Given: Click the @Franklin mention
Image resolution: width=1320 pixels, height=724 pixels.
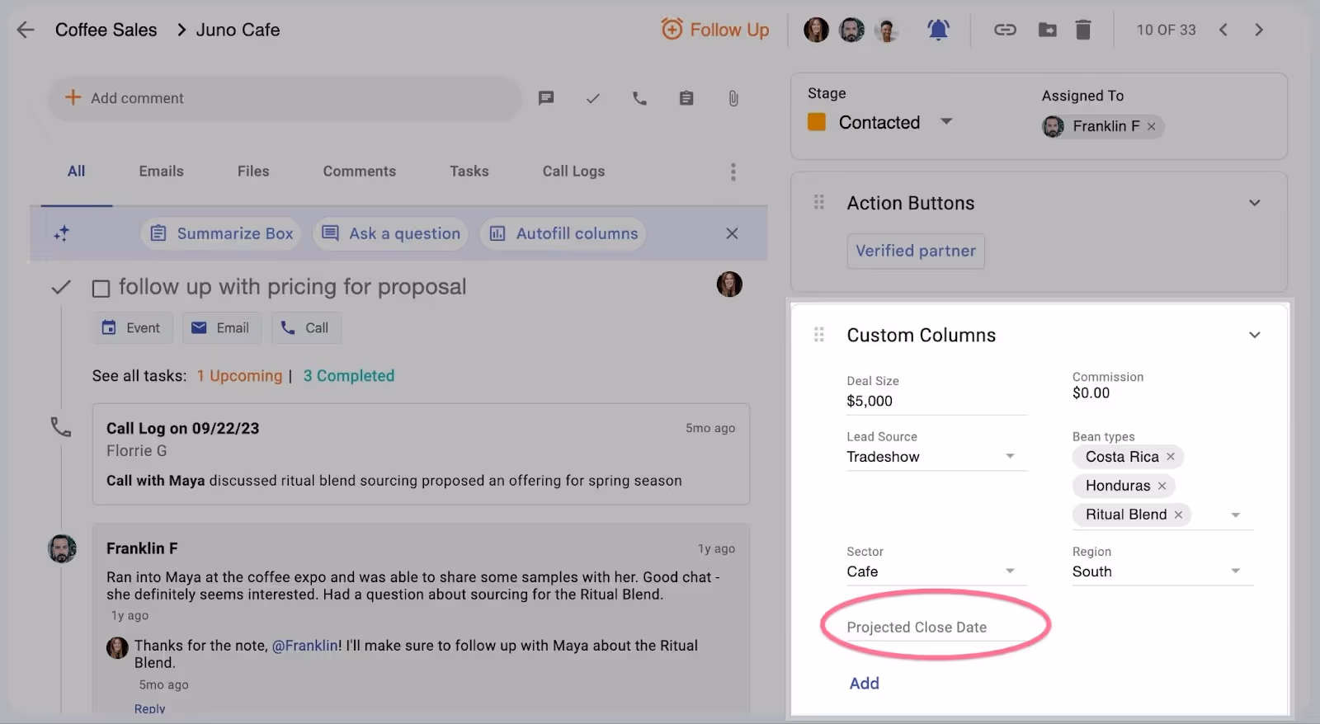Looking at the screenshot, I should [305, 646].
